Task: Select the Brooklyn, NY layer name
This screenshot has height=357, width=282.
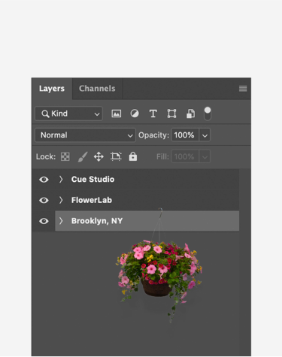Action: pyautogui.click(x=97, y=221)
